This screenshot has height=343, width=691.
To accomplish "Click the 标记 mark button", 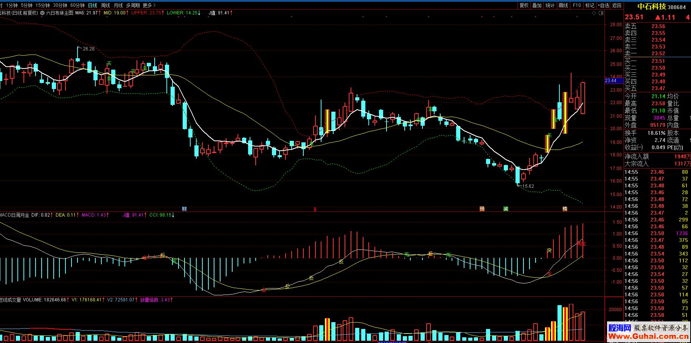I will [x=590, y=5].
